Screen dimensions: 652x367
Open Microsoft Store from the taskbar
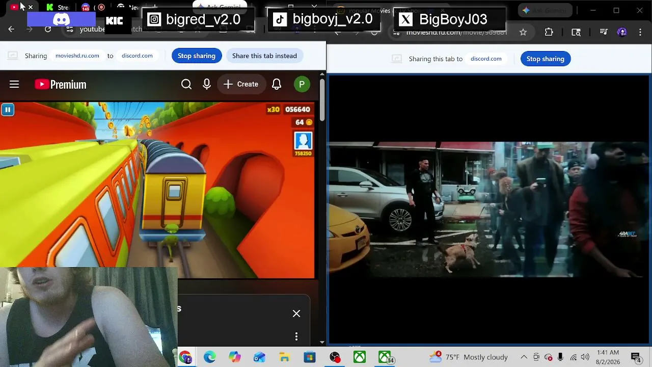pyautogui.click(x=310, y=357)
